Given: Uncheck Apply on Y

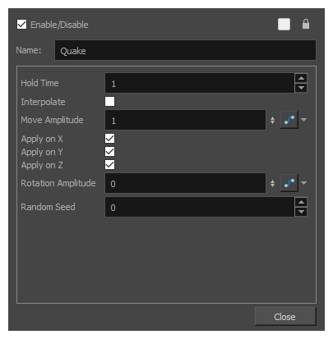Looking at the screenshot, I should 109,152.
